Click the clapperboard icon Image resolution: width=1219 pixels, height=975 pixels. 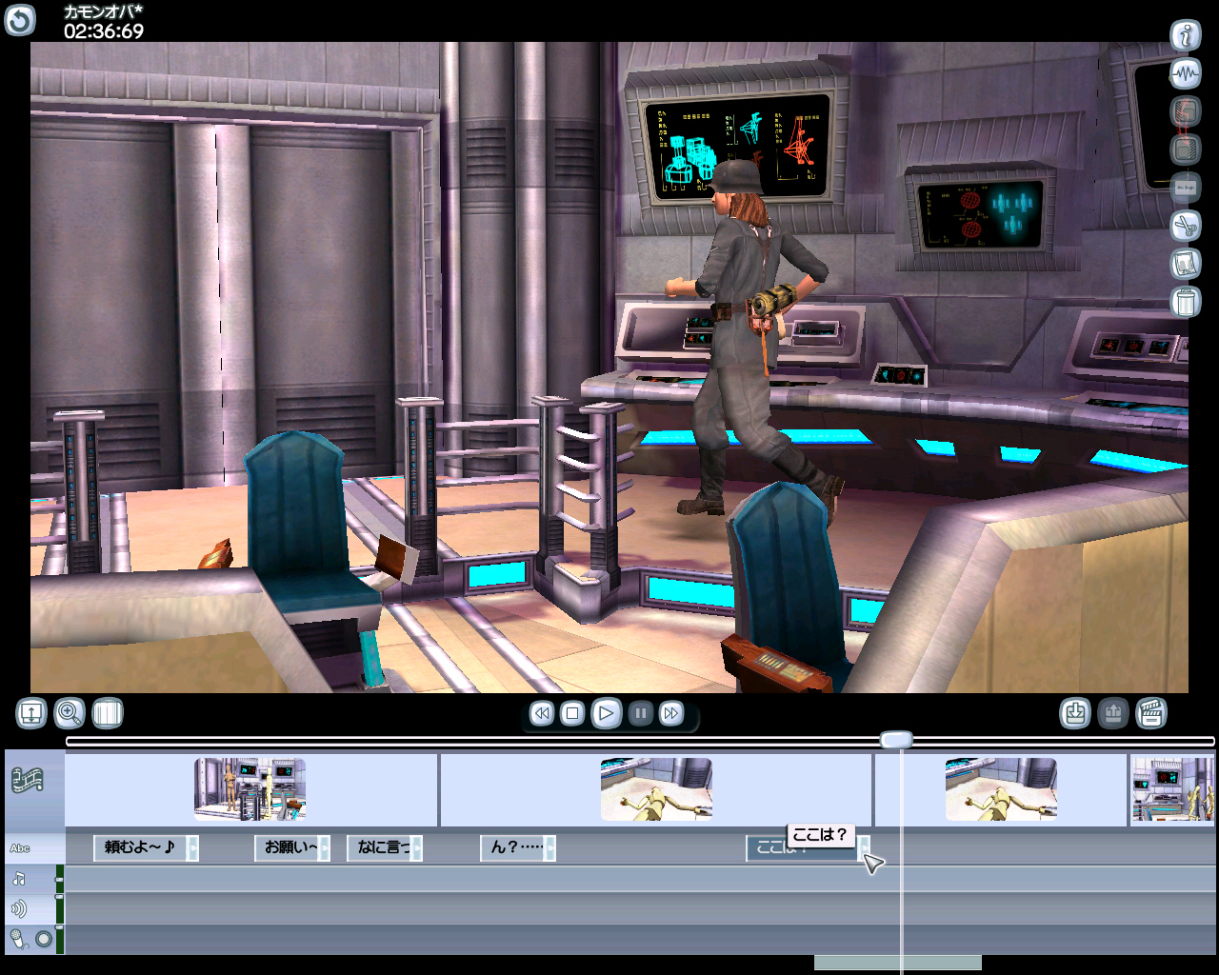pyautogui.click(x=1151, y=713)
